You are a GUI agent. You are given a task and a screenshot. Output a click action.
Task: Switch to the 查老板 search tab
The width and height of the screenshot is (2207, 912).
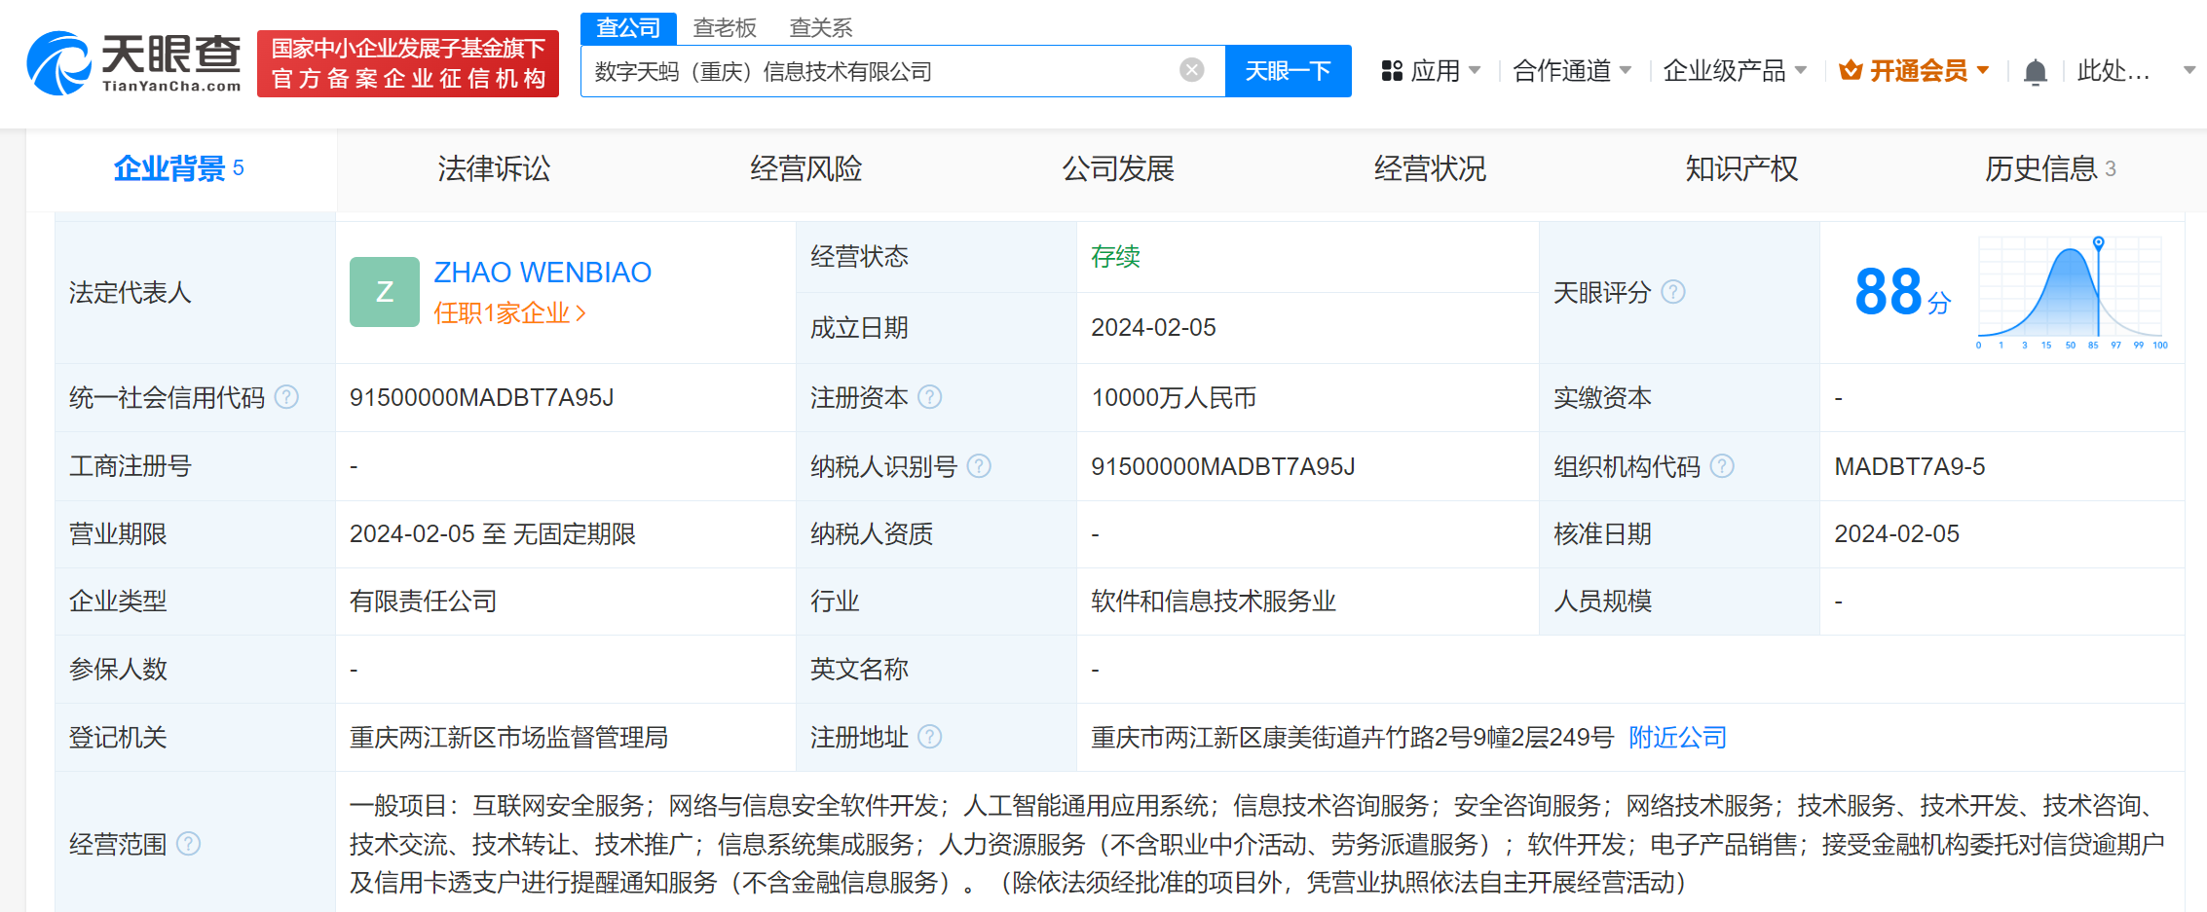point(725,28)
